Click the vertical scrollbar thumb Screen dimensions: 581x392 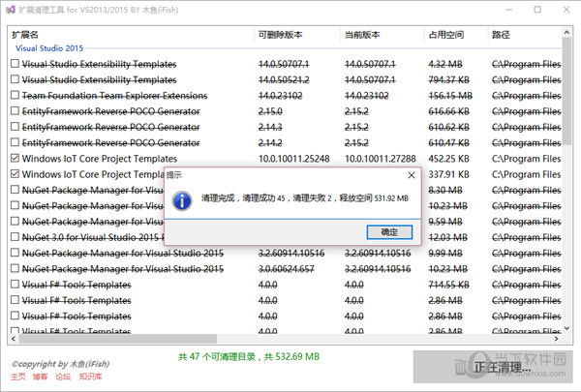click(x=566, y=91)
